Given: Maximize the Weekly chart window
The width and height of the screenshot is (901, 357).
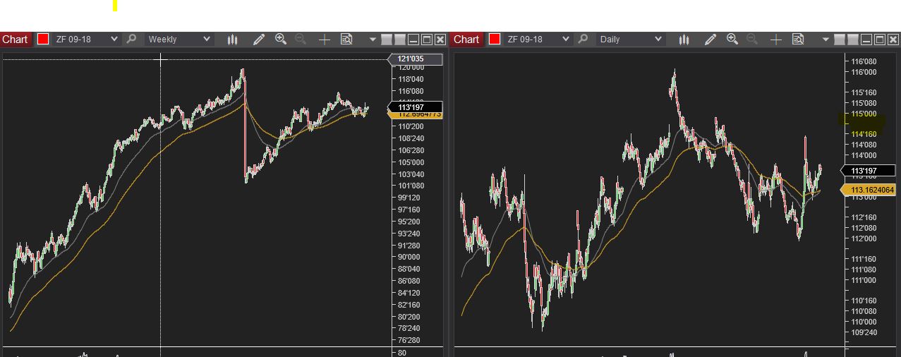Looking at the screenshot, I should [x=427, y=40].
